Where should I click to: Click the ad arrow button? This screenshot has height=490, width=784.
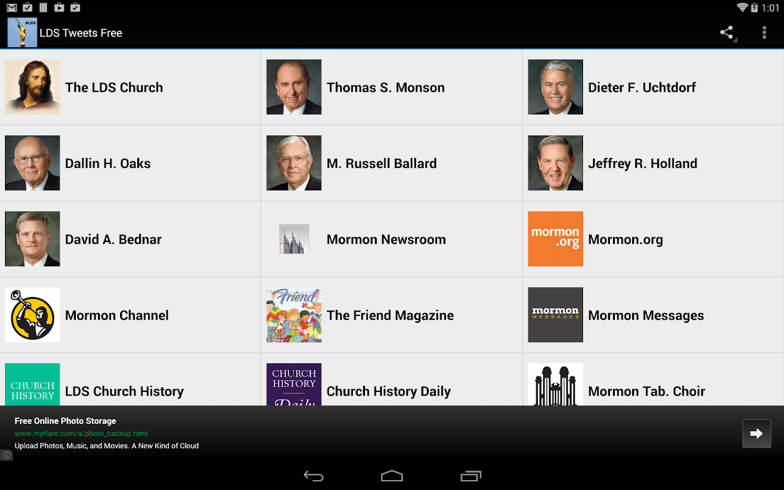[756, 434]
